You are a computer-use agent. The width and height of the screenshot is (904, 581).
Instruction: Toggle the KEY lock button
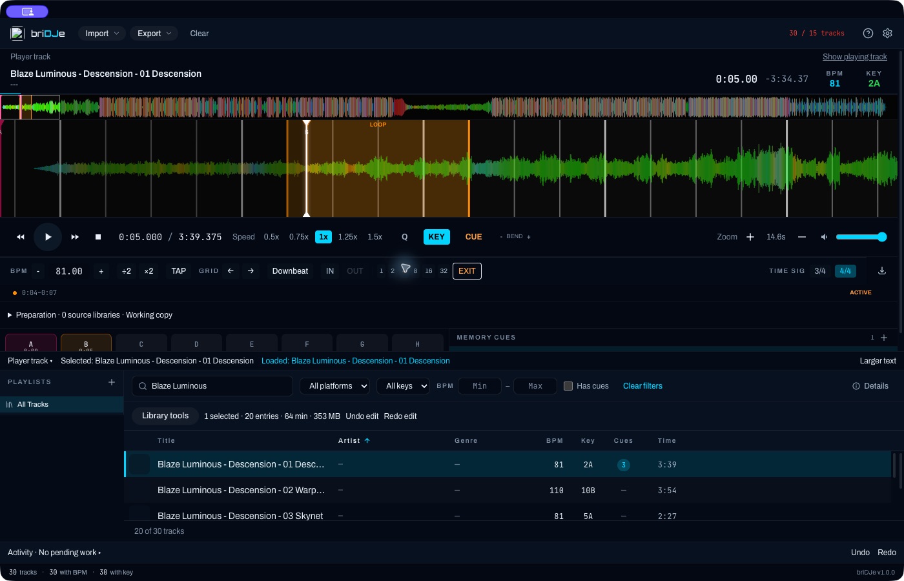pyautogui.click(x=437, y=237)
